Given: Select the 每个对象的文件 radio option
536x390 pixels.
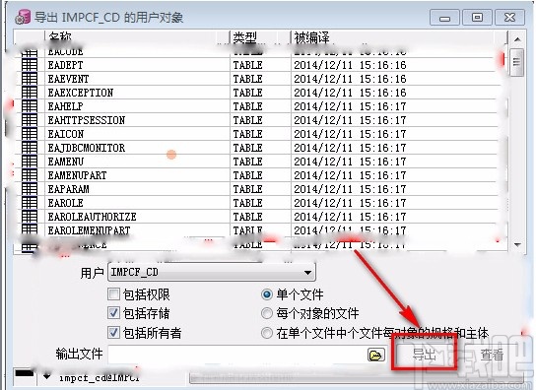Looking at the screenshot, I should pyautogui.click(x=267, y=313).
